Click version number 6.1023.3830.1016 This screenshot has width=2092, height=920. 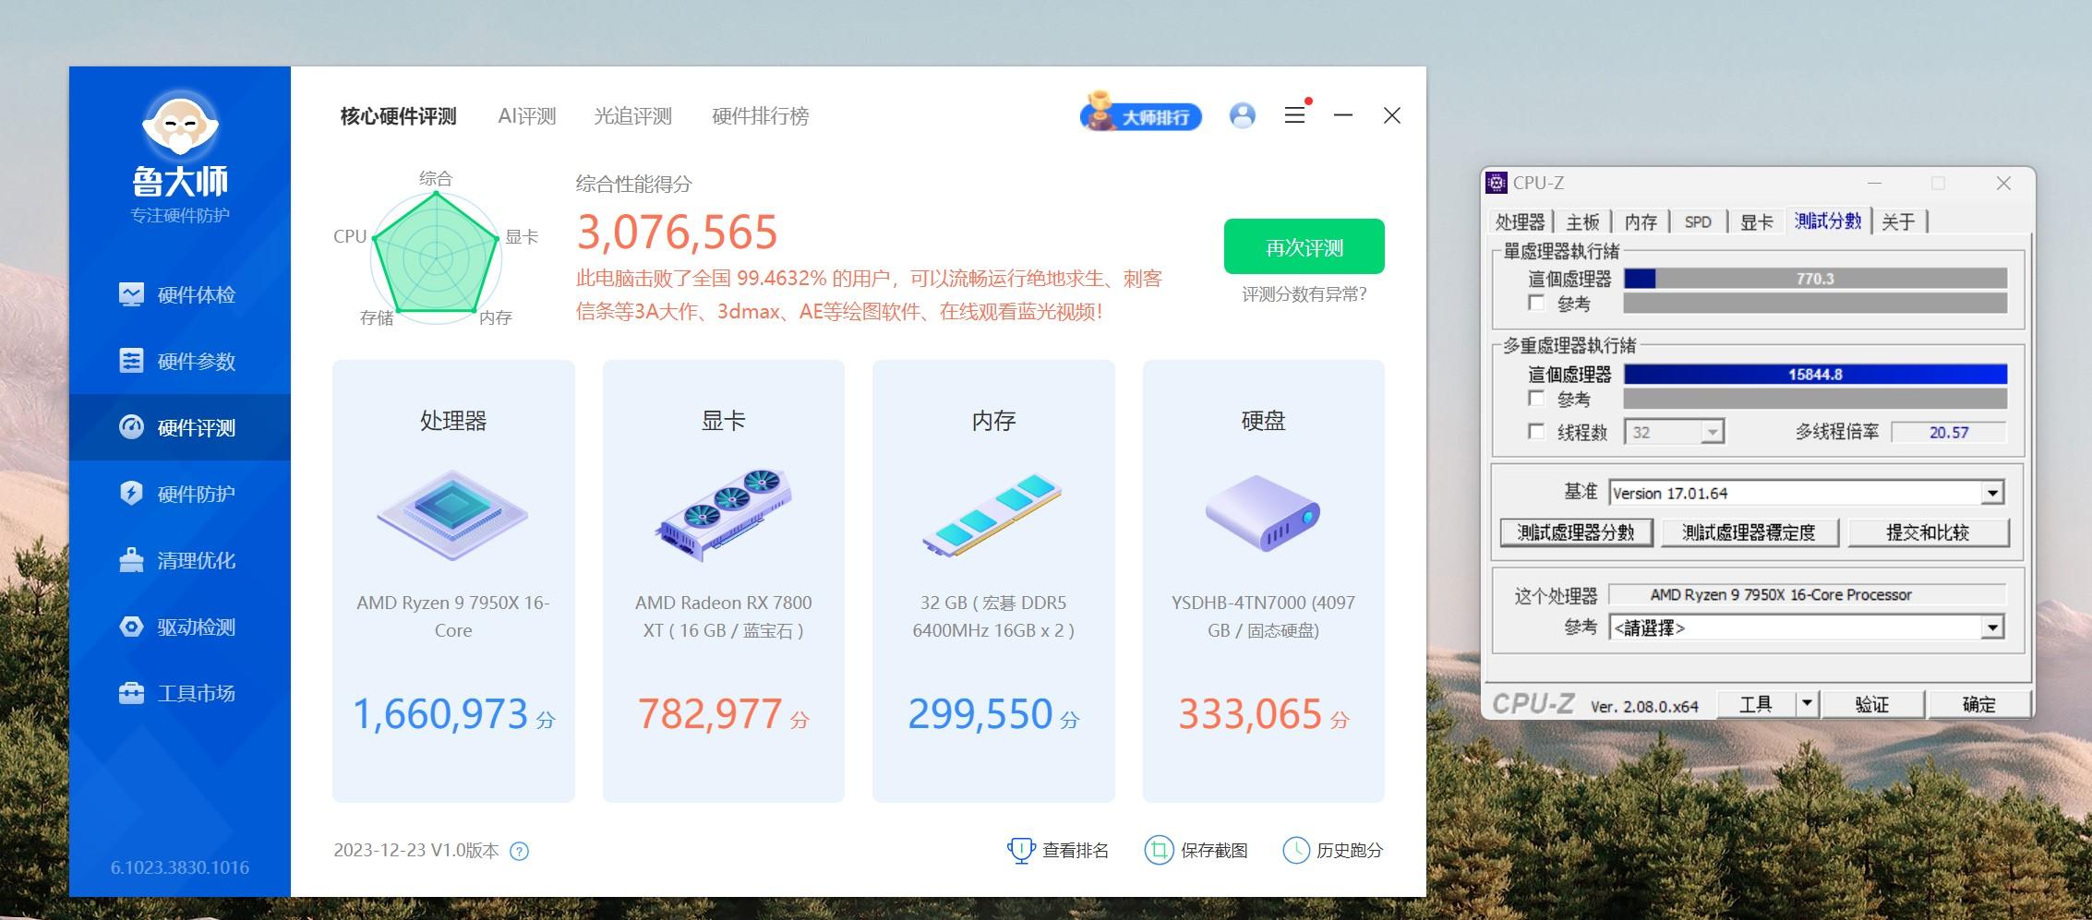tap(180, 867)
